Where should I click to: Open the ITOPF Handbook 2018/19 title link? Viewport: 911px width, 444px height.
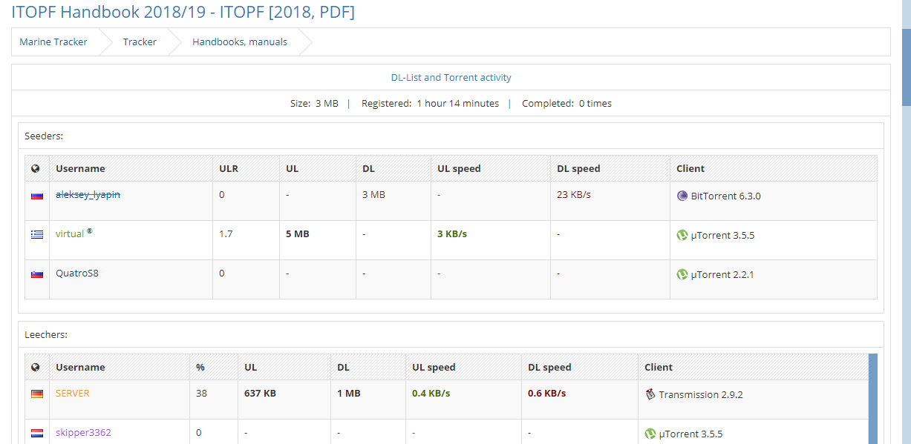[x=183, y=12]
